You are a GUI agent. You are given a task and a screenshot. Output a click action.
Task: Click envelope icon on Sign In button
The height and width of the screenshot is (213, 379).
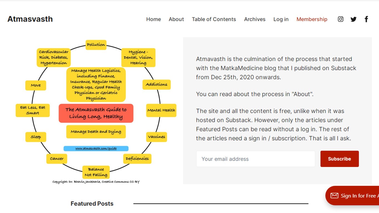334,196
